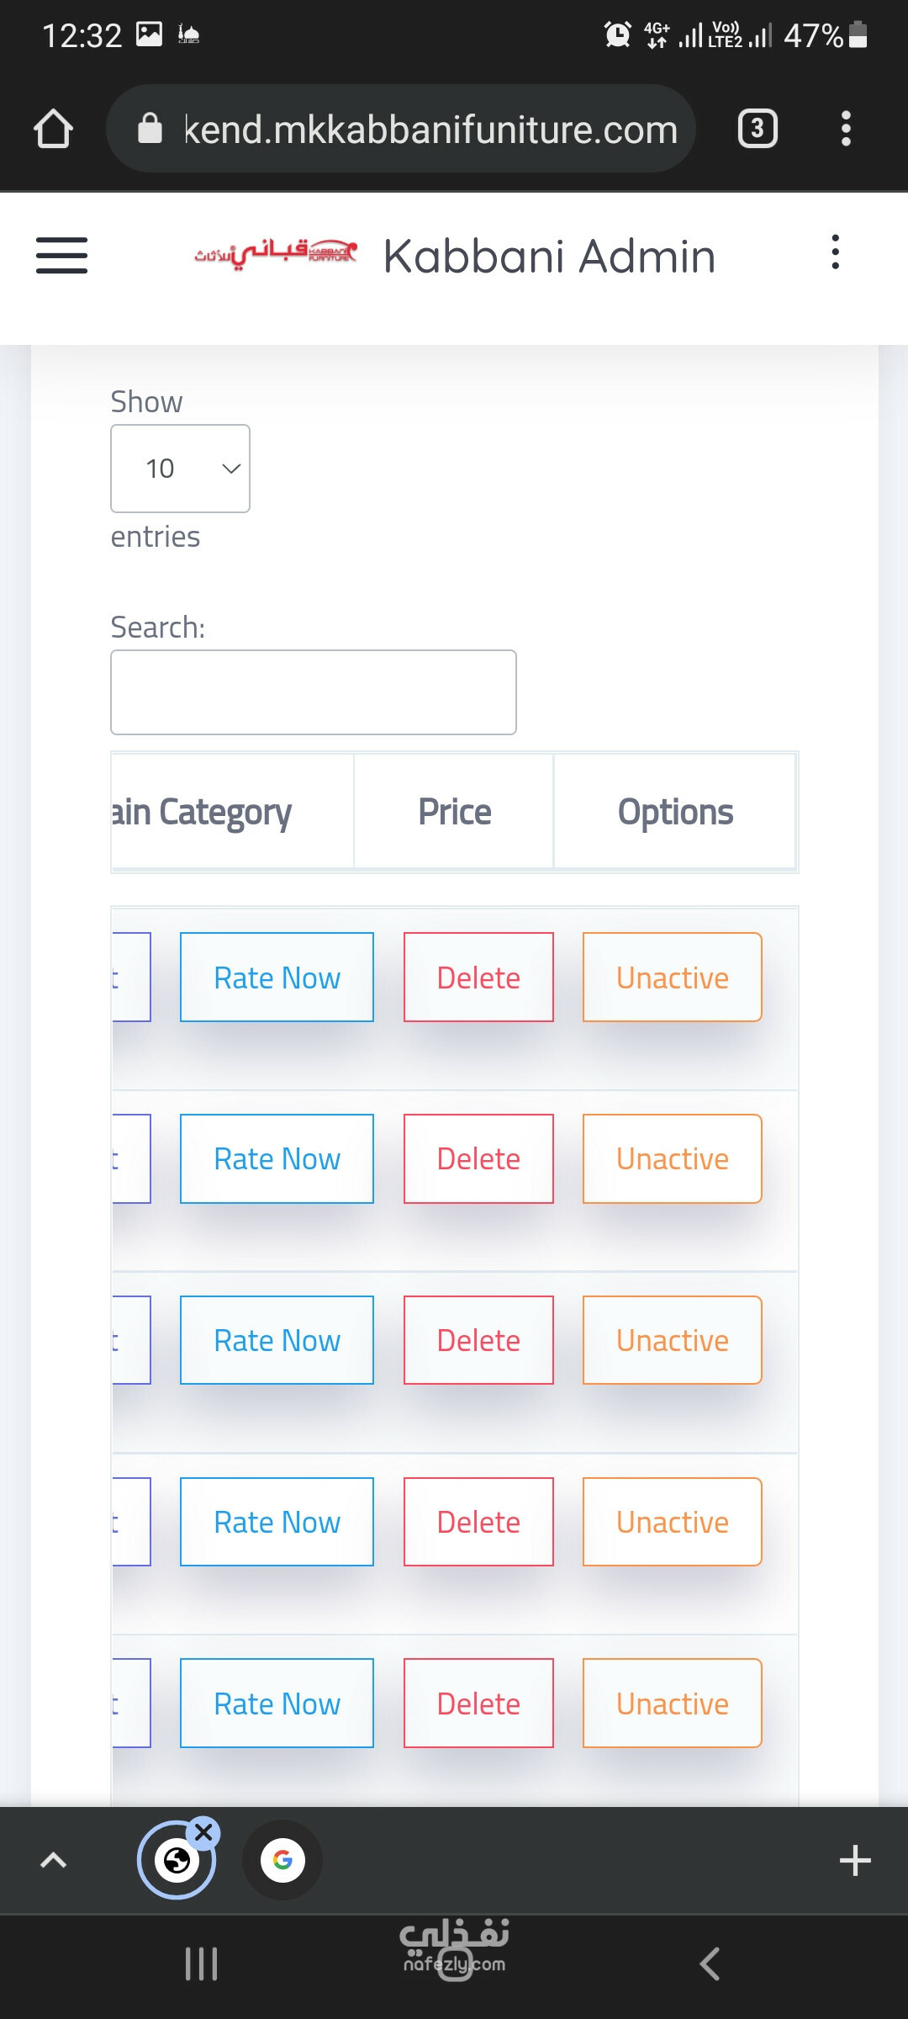
Task: Close the globe tab shortcut with X
Action: click(x=203, y=1831)
